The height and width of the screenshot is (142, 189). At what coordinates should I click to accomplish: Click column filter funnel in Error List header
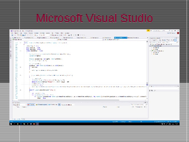click(145, 107)
